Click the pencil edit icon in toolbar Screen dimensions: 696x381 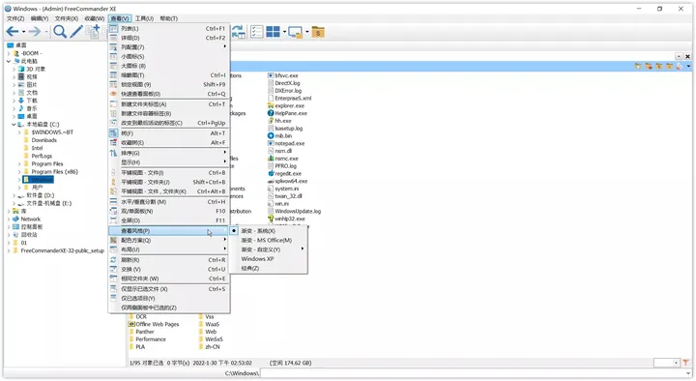pos(76,32)
